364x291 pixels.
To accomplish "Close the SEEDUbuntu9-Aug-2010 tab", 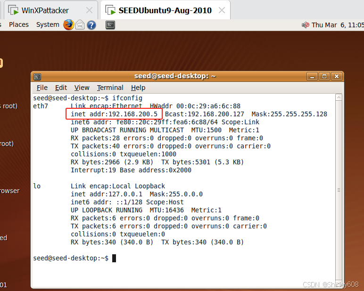I will [222, 10].
